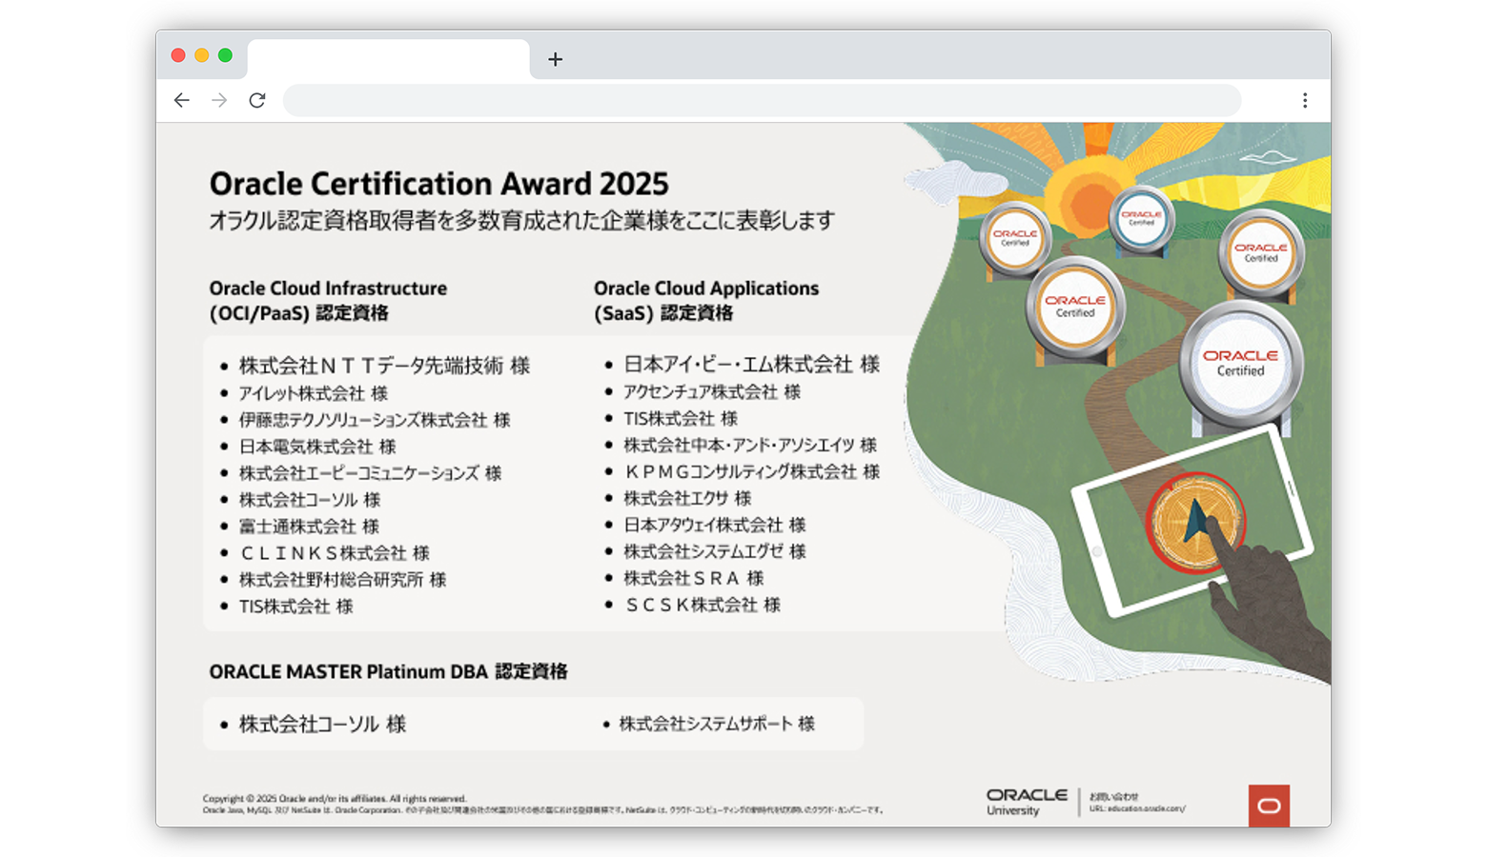
Task: Click the leftmost ORACLE Certified medal badge
Action: click(1015, 239)
